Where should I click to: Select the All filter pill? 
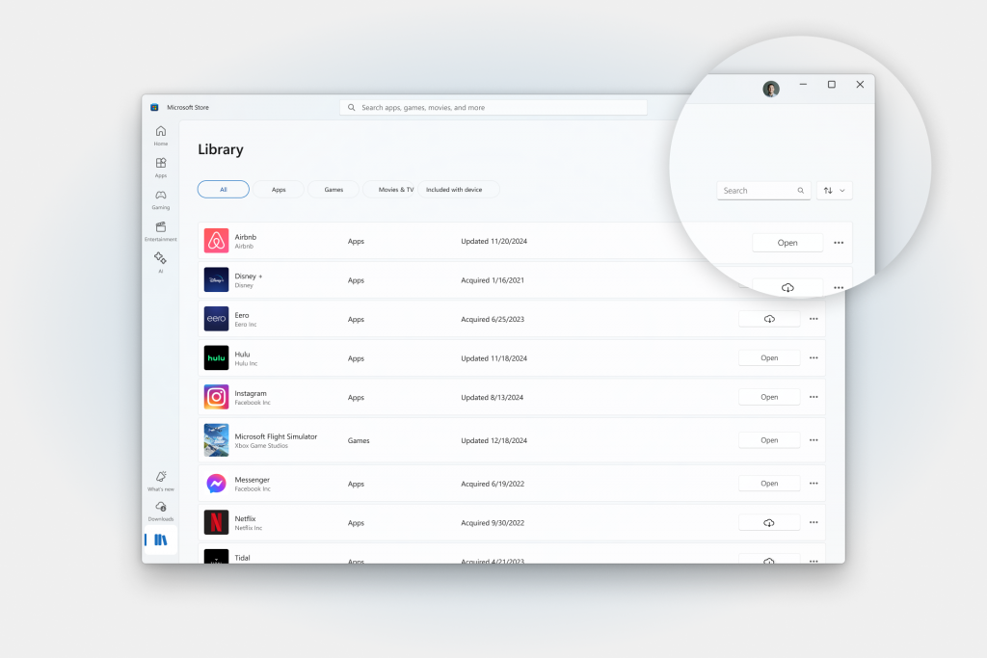click(x=223, y=189)
